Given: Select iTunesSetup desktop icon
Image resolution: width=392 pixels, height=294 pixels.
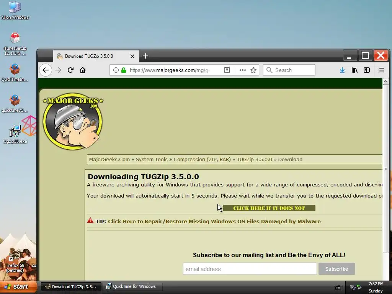Looking at the screenshot, I should point(15,44).
